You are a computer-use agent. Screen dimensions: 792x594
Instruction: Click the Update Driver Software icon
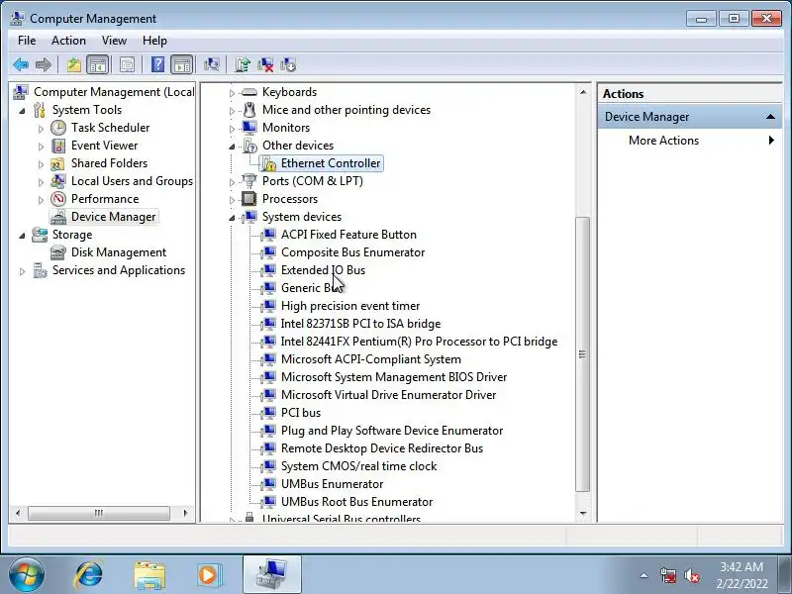coord(243,64)
